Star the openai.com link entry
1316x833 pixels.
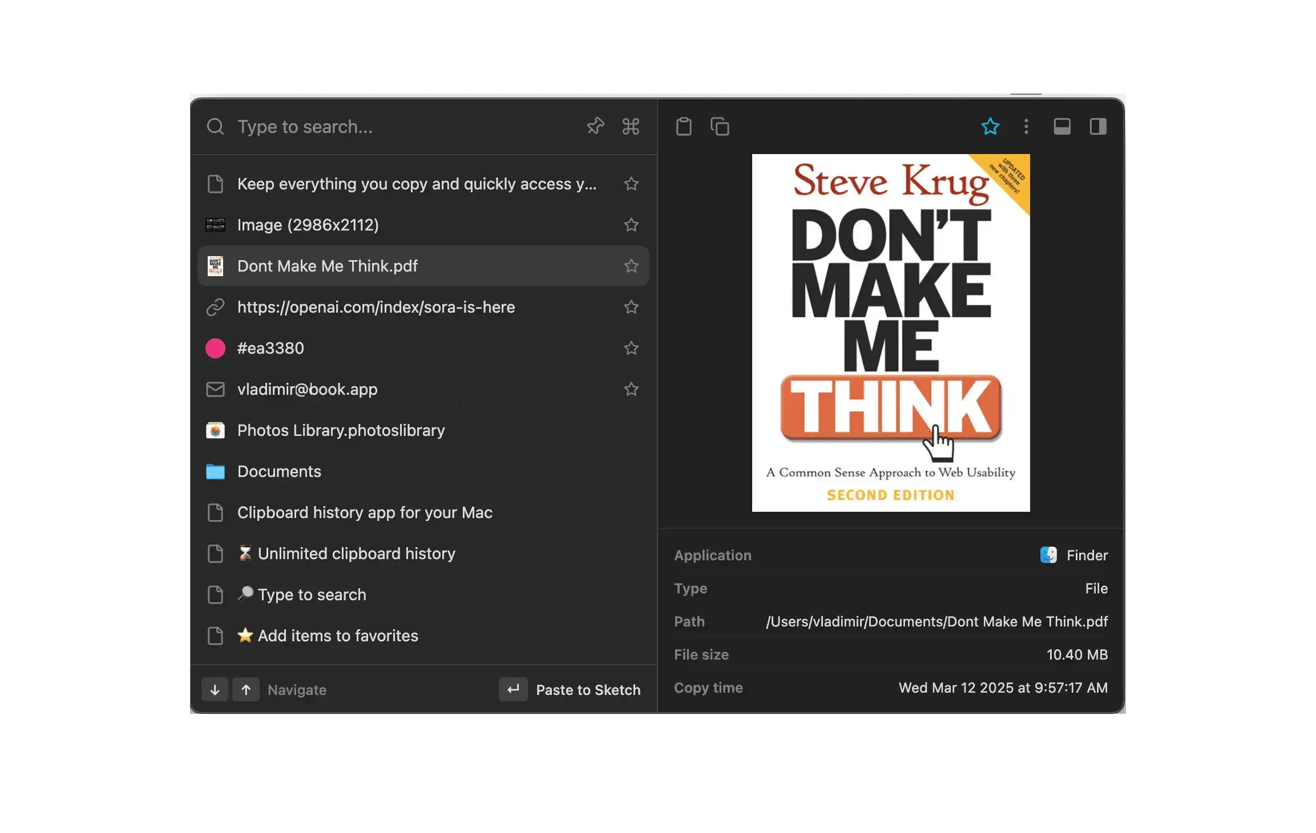coord(631,307)
